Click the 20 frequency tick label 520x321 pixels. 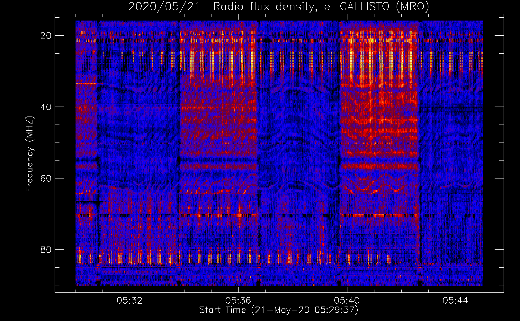46,35
